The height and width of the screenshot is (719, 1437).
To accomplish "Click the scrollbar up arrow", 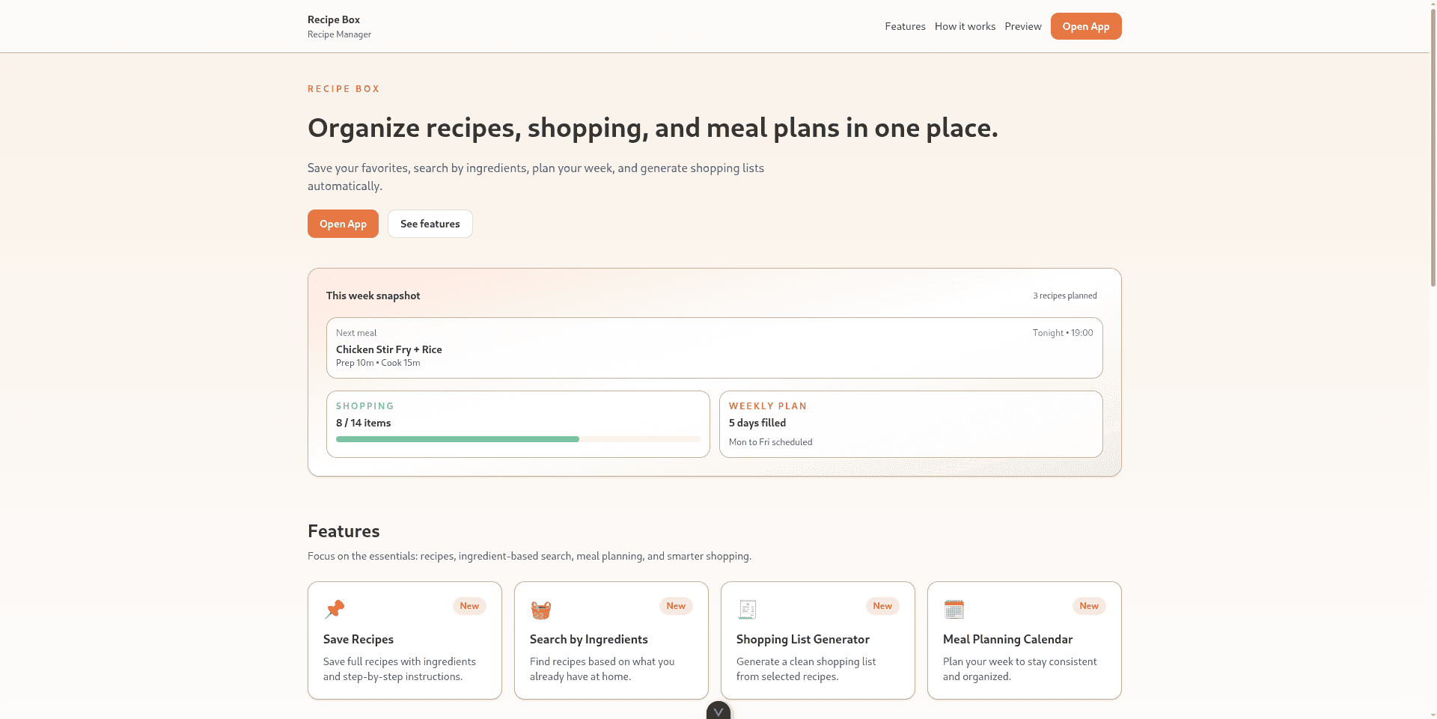I will click(x=1431, y=4).
